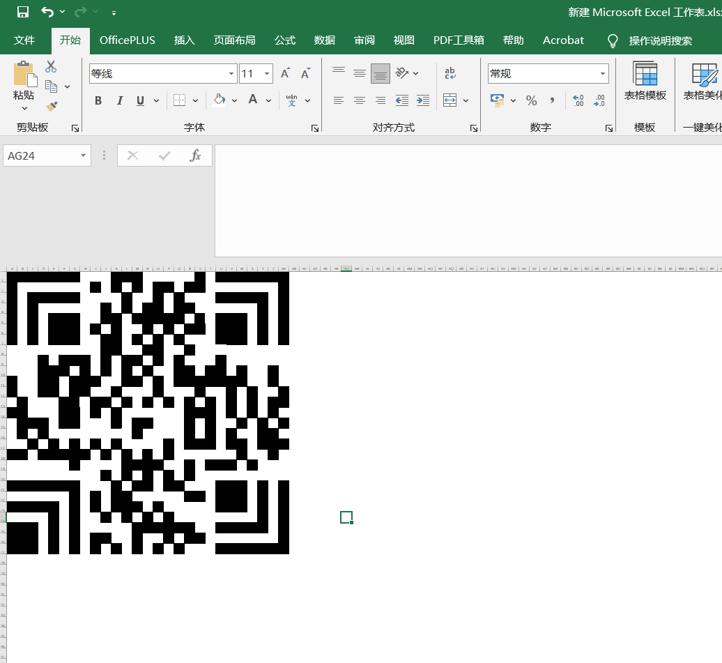Viewport: 722px width, 663px height.
Task: Apply accounting currency format icon
Action: pyautogui.click(x=498, y=100)
